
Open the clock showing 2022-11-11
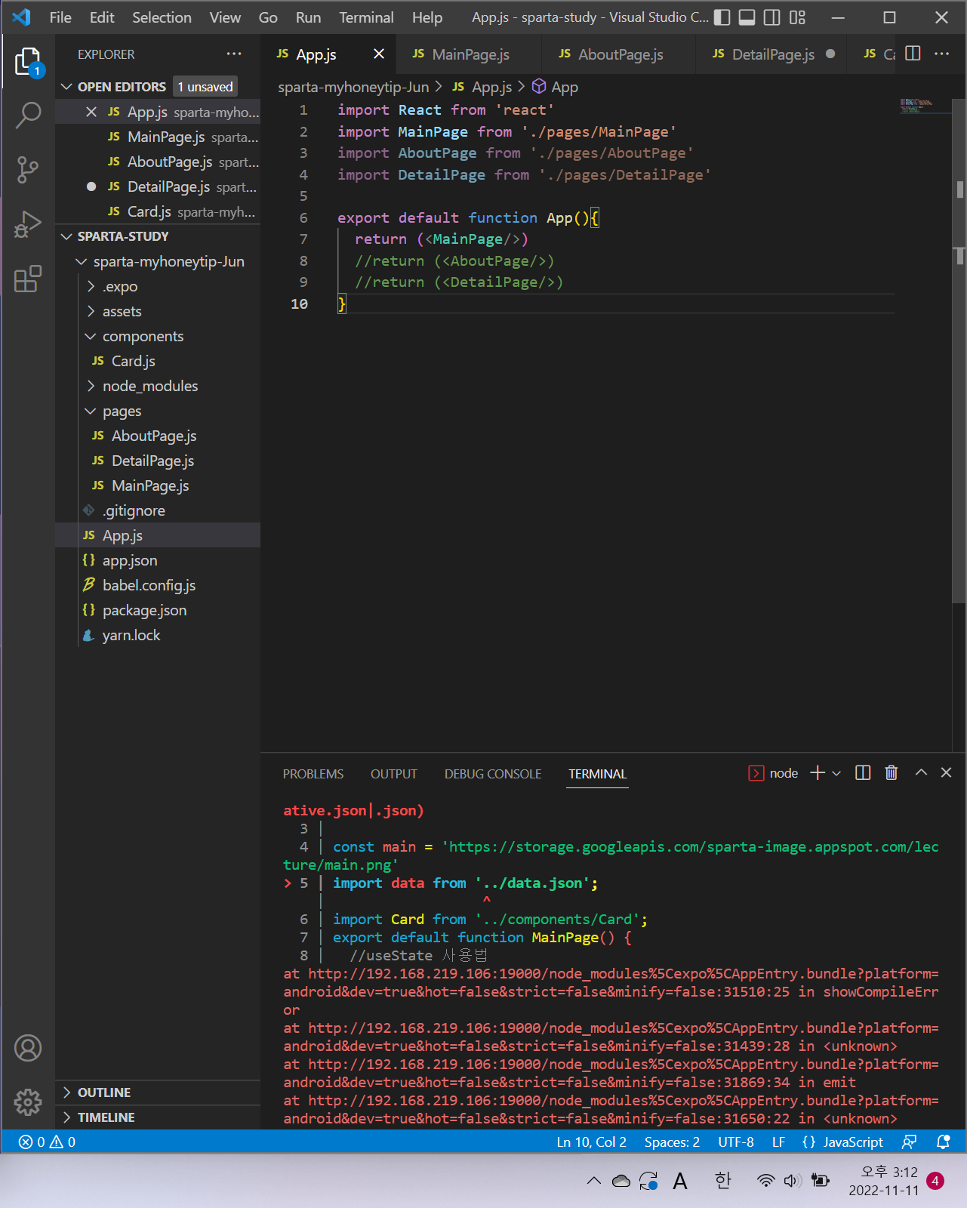point(884,1181)
